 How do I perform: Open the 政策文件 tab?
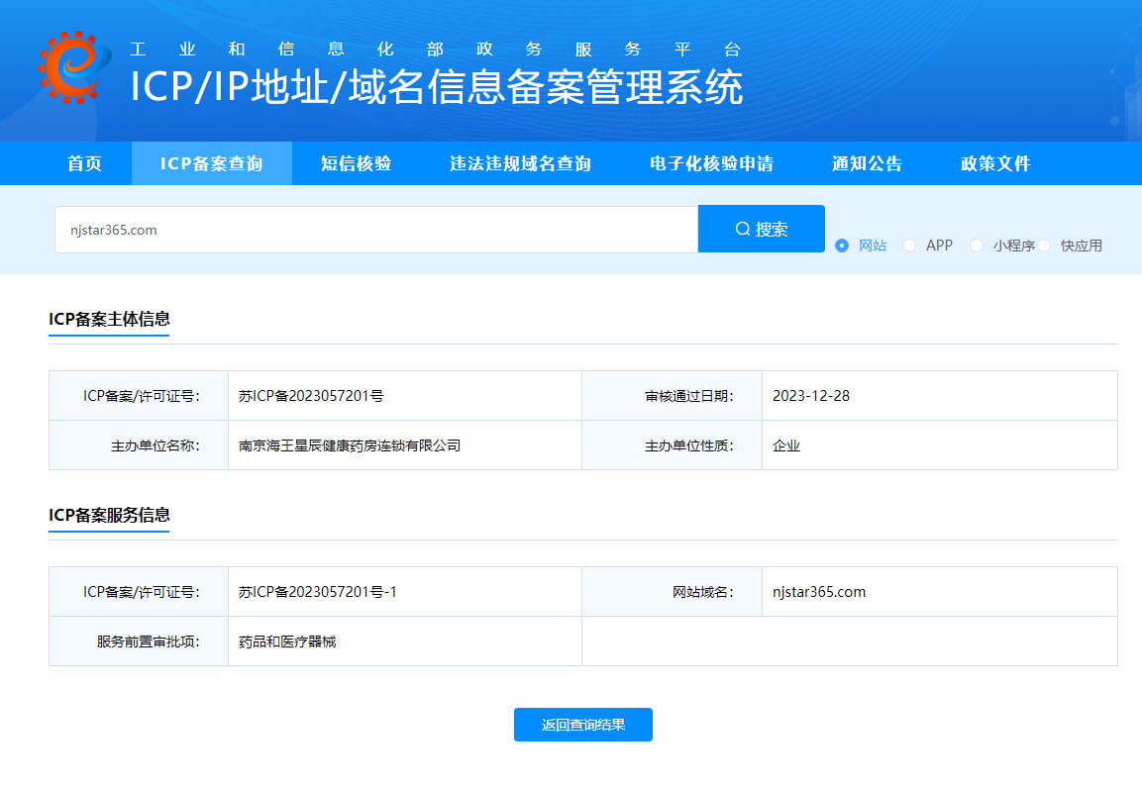pyautogui.click(x=995, y=163)
